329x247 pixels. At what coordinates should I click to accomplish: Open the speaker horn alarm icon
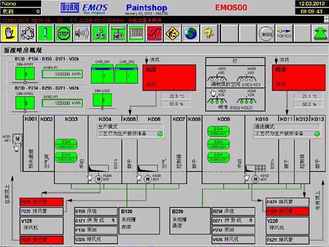[82, 33]
